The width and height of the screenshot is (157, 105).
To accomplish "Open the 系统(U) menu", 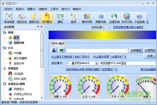I will [x=20, y=9].
